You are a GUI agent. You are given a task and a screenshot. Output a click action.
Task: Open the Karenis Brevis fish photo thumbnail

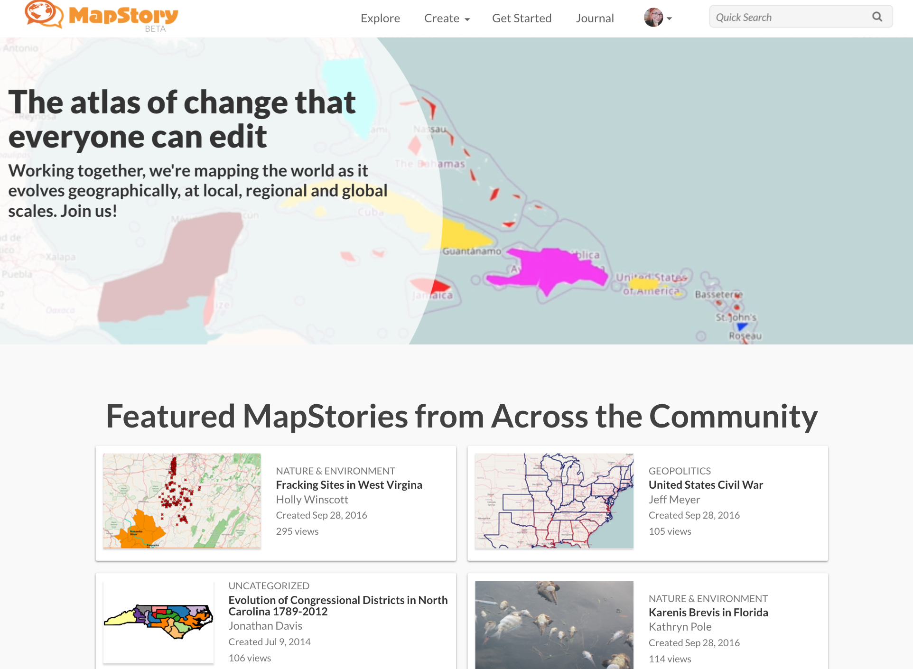click(x=554, y=625)
